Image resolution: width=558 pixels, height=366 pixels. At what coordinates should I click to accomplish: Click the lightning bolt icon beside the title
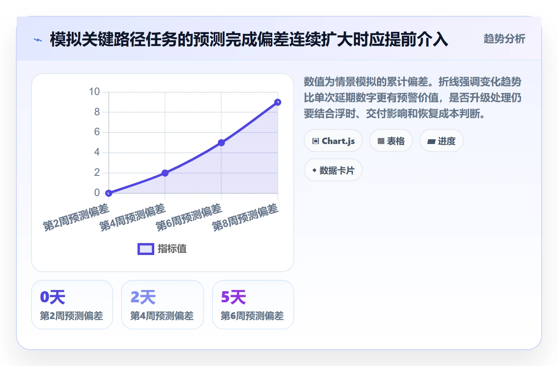click(x=38, y=40)
